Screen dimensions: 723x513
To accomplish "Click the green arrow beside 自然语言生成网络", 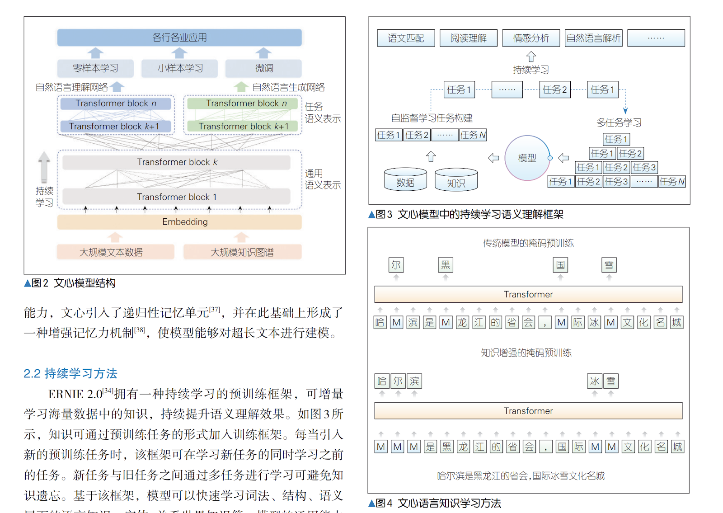I will (x=241, y=86).
